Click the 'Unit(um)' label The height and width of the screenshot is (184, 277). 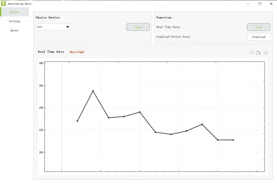point(77,52)
